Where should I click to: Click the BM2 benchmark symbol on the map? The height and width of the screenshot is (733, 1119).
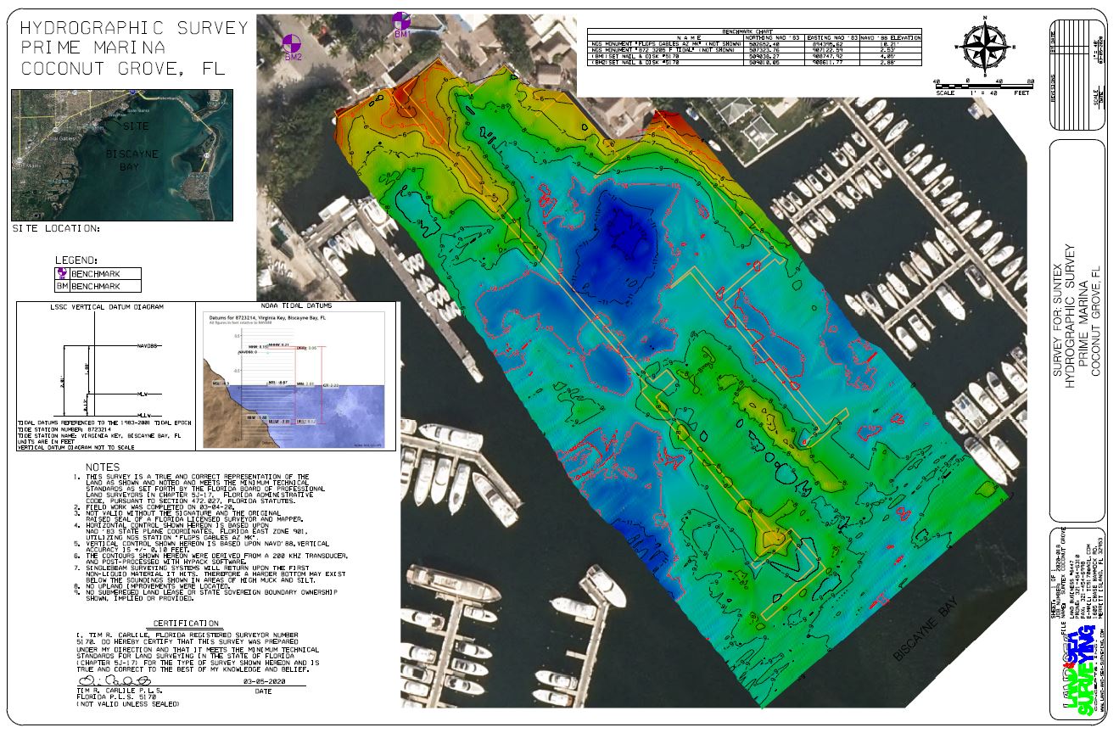point(292,43)
